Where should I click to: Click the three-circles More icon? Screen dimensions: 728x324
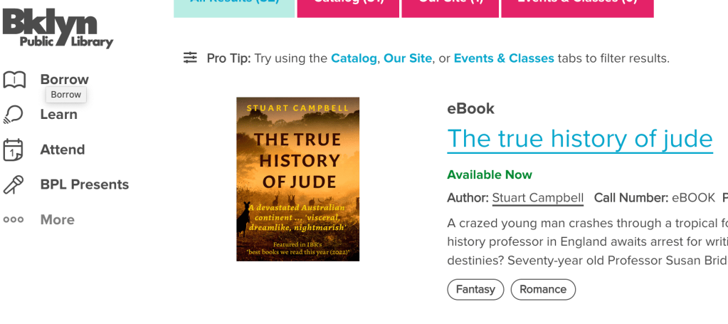point(14,220)
